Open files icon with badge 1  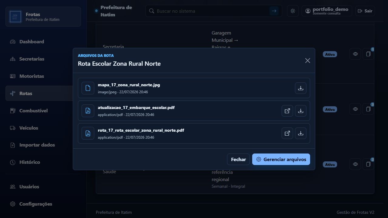pos(368,54)
